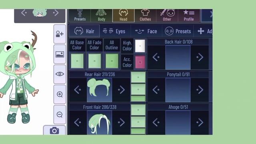Screen dimensions: 256x144
Task: Click the Acc. Color label
Action: pos(127,62)
